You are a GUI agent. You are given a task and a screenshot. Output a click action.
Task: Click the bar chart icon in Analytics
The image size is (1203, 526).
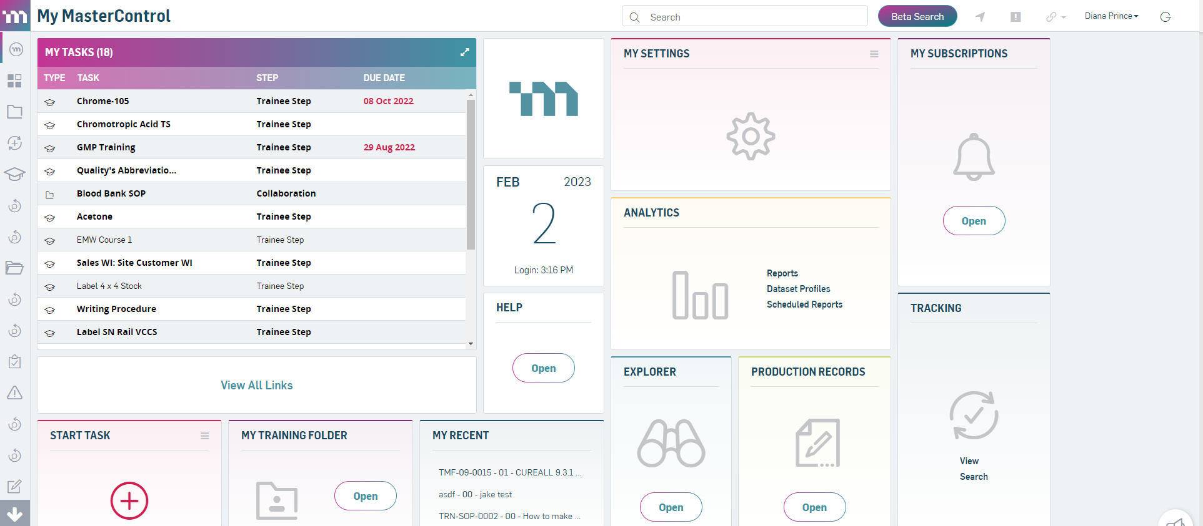pos(700,295)
